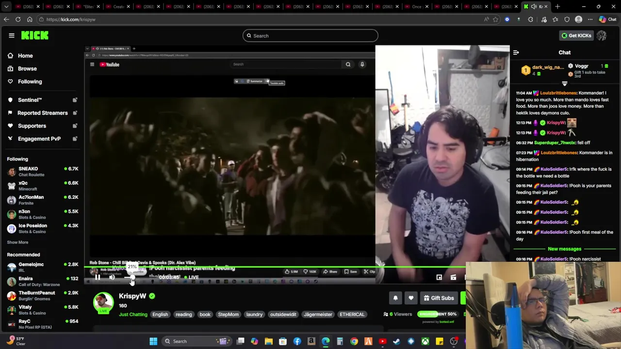Toggle pin icon beside Engagement PvP
This screenshot has width=621, height=349.
75,139
